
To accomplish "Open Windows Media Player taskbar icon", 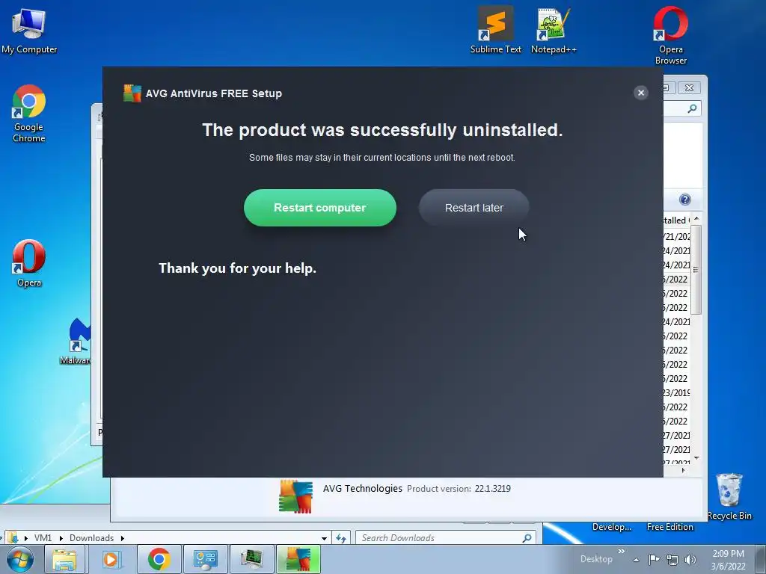I will pyautogui.click(x=111, y=559).
